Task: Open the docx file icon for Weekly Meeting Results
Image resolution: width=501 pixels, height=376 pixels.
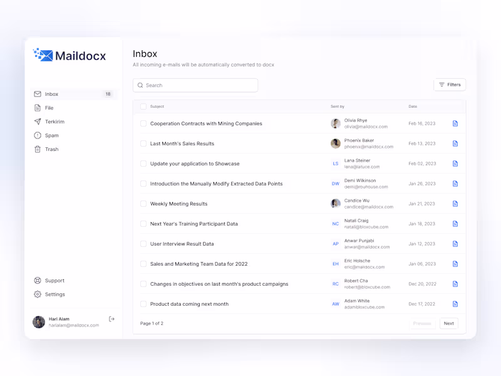Action: click(x=455, y=203)
